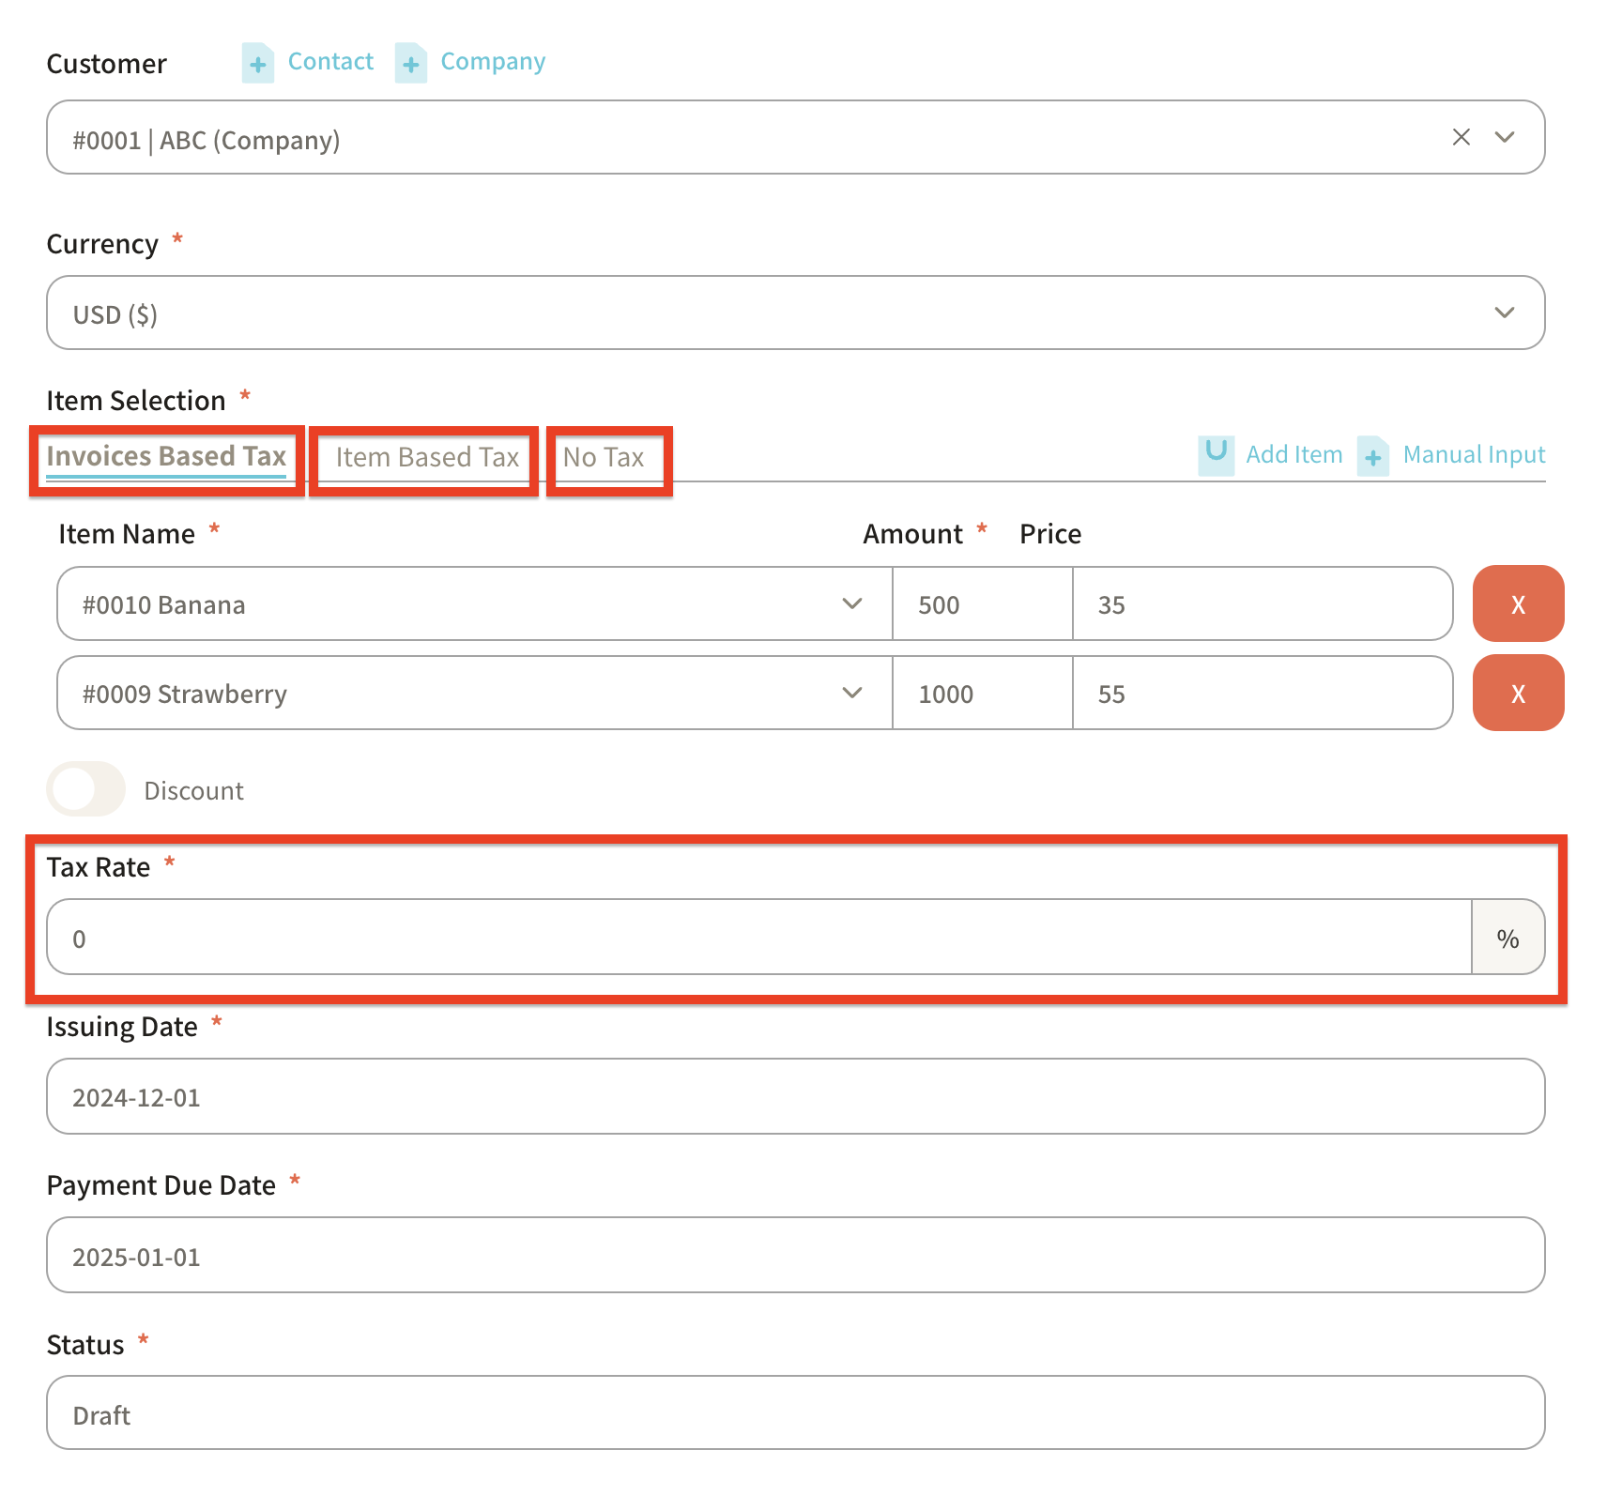Screen dimensions: 1607x1511
Task: Open the Strawberry item name dropdown
Action: point(851,693)
